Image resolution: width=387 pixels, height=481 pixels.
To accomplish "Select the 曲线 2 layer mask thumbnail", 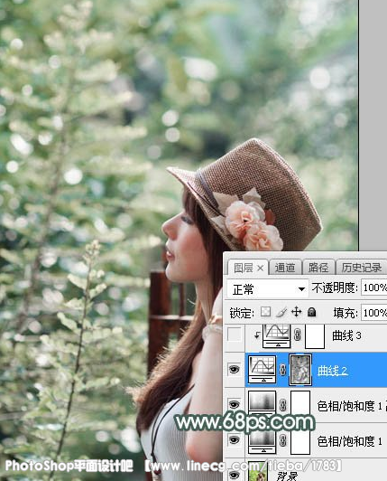I will pos(300,369).
